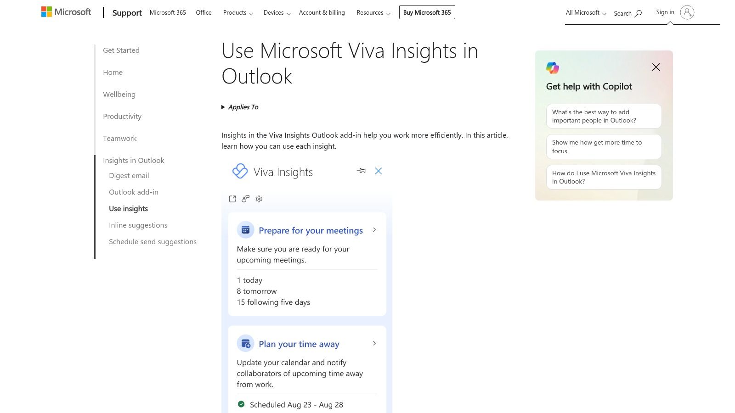Close the Viva Insights pane with blue X
The height and width of the screenshot is (413, 735).
(x=379, y=171)
